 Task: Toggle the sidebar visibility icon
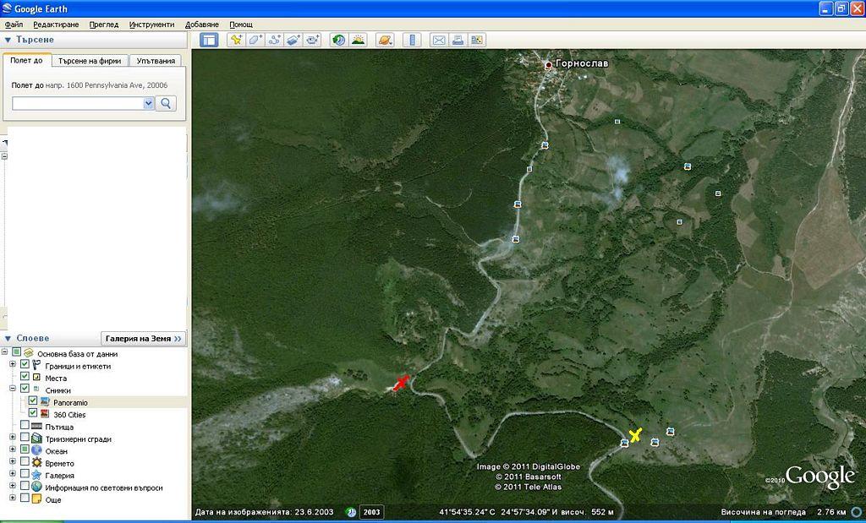click(209, 40)
